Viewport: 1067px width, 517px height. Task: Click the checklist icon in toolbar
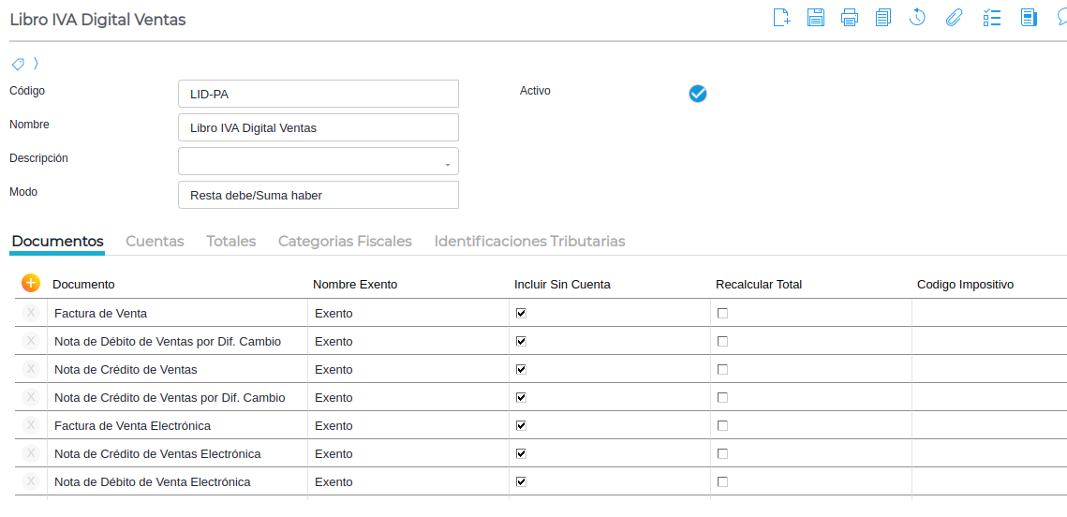click(992, 17)
